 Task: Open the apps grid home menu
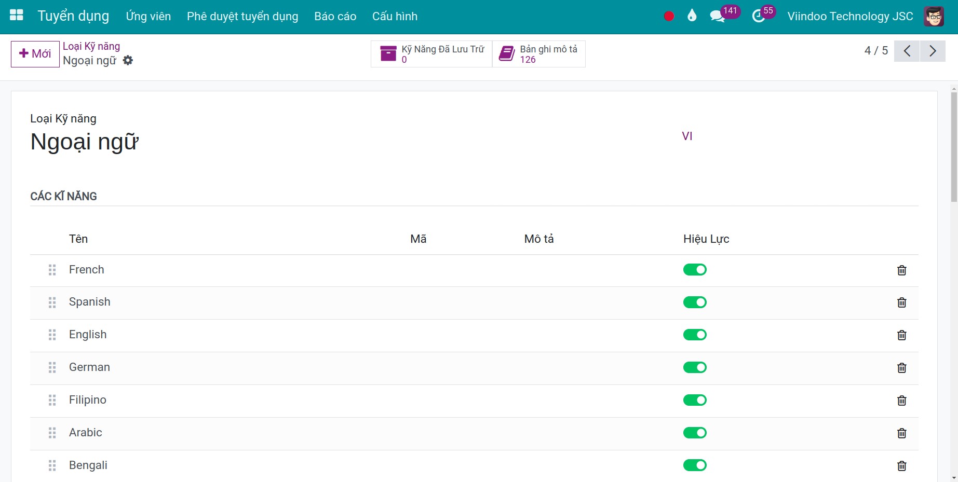pos(17,16)
